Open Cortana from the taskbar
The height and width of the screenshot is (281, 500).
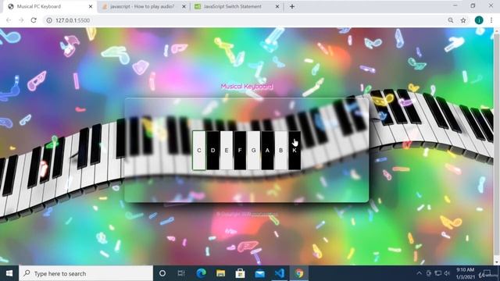click(162, 273)
